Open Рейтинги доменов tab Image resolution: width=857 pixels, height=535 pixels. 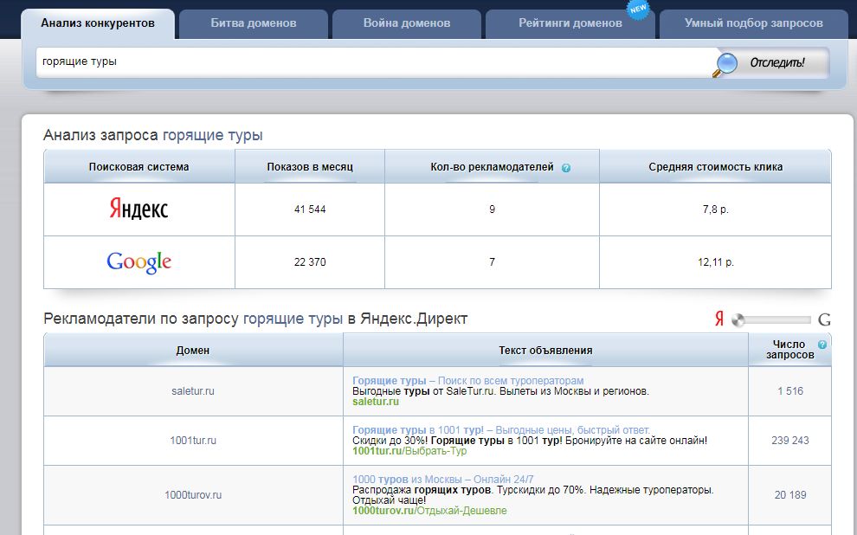(x=570, y=23)
